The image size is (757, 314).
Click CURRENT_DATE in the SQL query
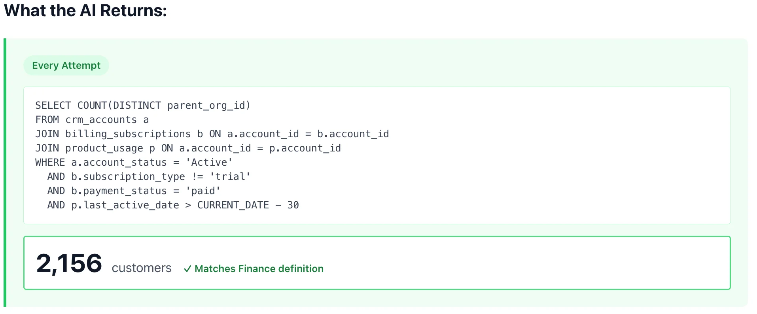point(233,205)
